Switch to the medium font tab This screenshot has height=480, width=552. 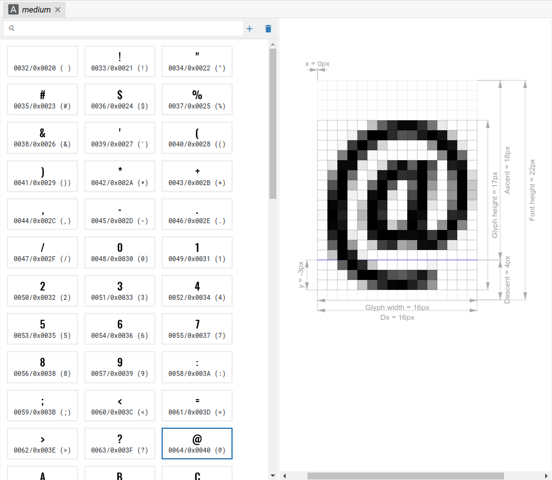pos(34,9)
